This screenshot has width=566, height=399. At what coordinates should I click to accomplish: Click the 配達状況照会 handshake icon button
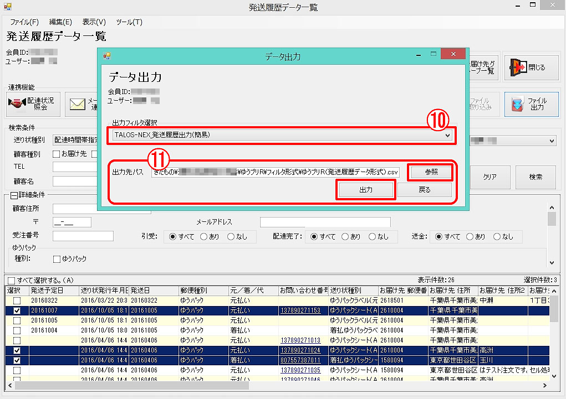pos(33,104)
